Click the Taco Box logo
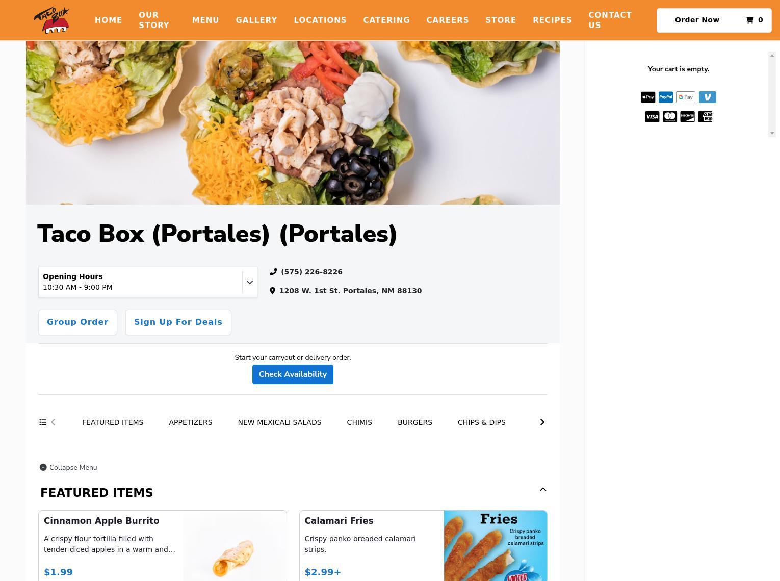The width and height of the screenshot is (780, 581). click(51, 20)
